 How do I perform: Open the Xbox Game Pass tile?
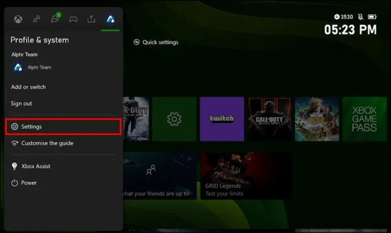(364, 119)
